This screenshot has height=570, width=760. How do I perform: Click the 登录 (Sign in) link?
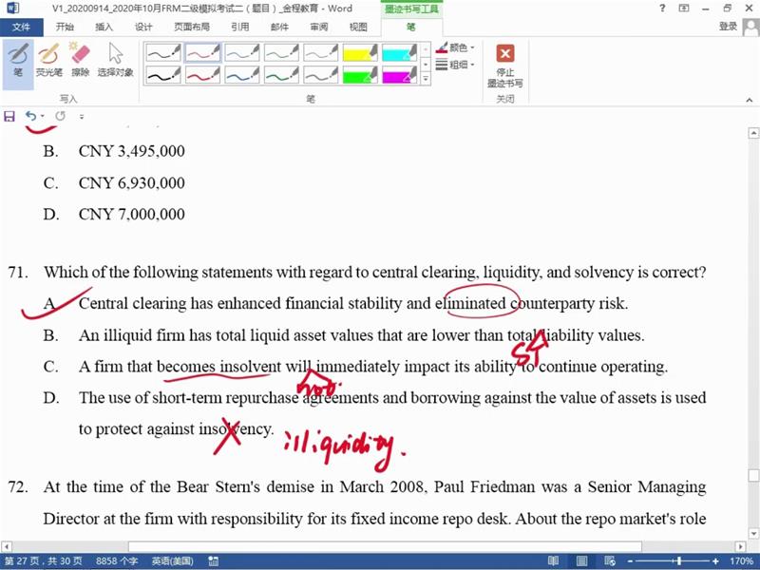(x=728, y=27)
